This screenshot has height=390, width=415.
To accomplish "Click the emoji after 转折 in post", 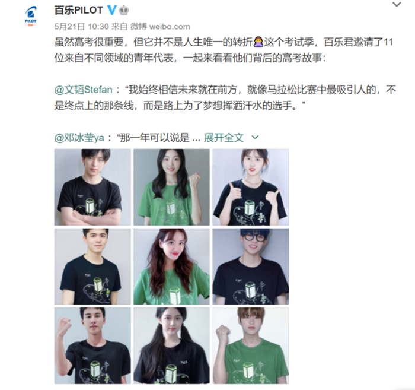I will point(258,42).
